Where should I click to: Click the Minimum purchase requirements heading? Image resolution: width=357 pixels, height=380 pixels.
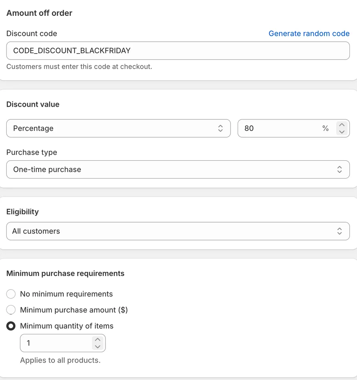click(65, 273)
